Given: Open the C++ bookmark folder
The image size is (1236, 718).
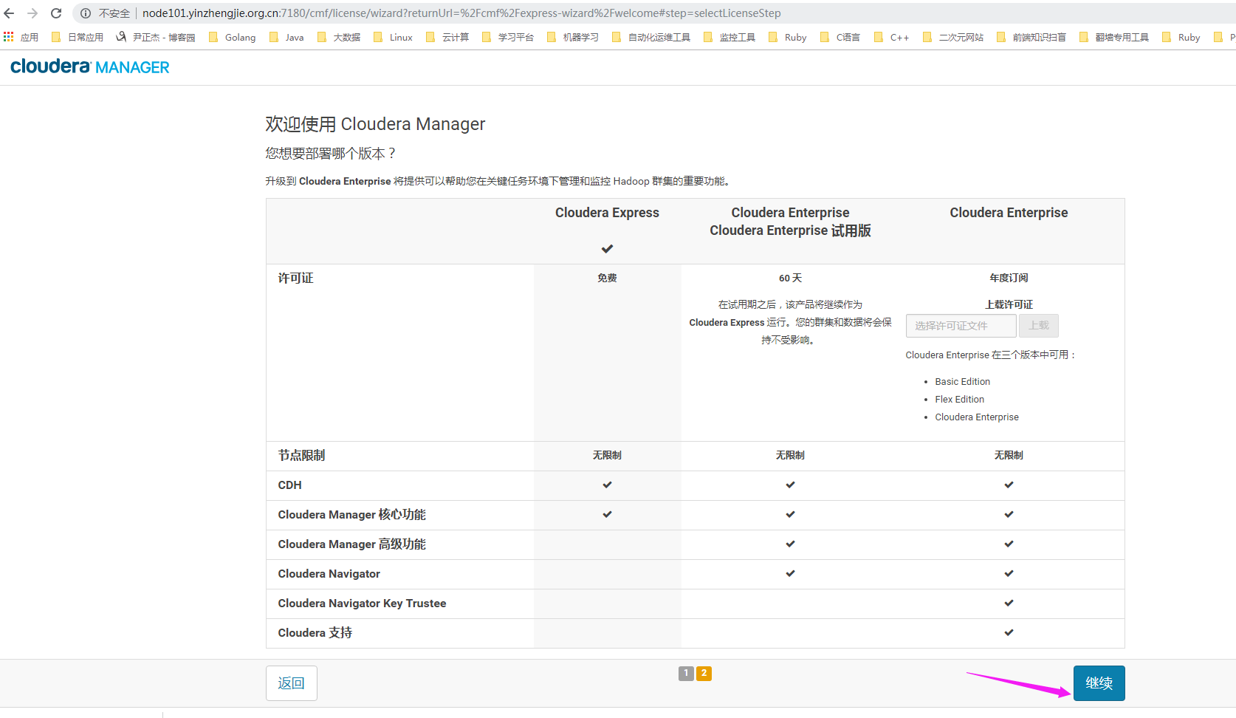Looking at the screenshot, I should [x=891, y=37].
